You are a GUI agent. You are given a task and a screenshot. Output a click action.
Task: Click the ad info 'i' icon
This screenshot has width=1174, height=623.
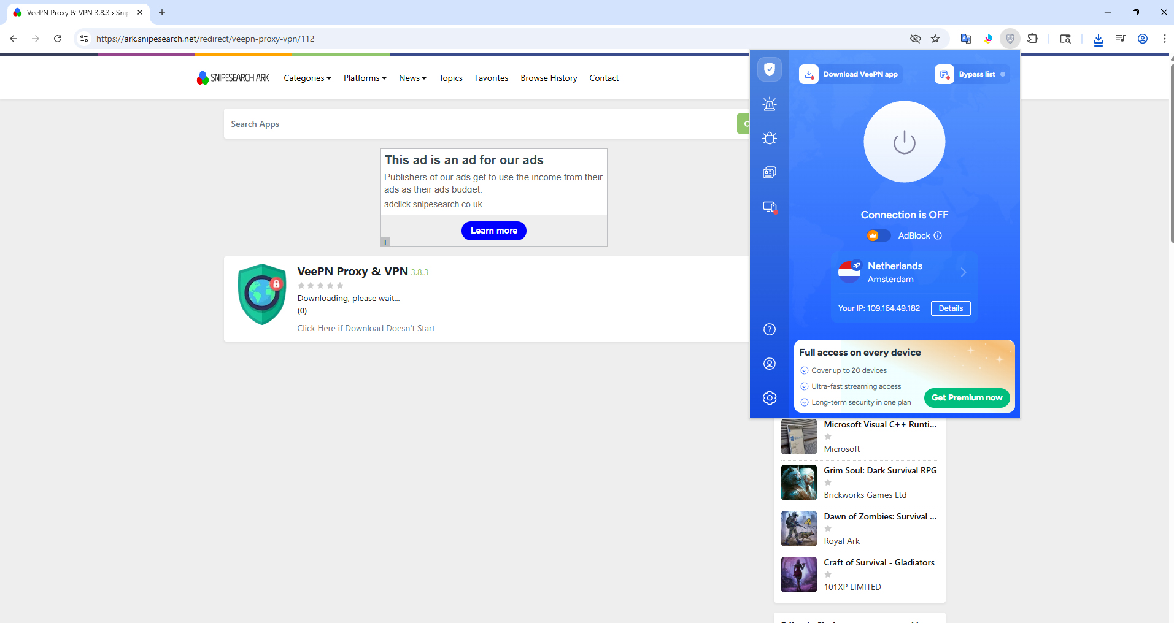click(385, 242)
